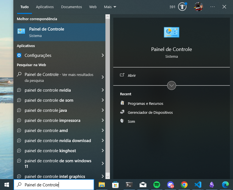Click the user profile avatar

[x=198, y=7]
